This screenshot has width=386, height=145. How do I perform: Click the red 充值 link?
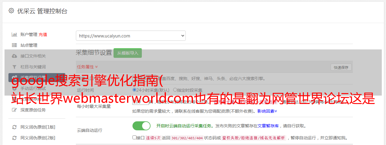pos(43,34)
